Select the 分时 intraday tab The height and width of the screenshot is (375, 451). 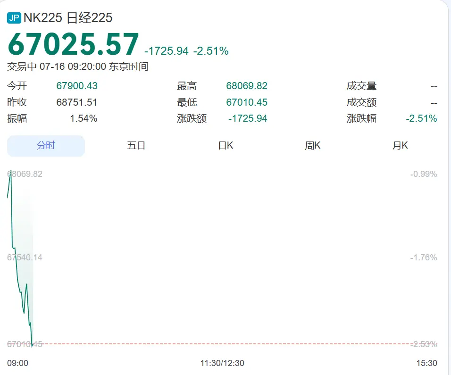[46, 146]
